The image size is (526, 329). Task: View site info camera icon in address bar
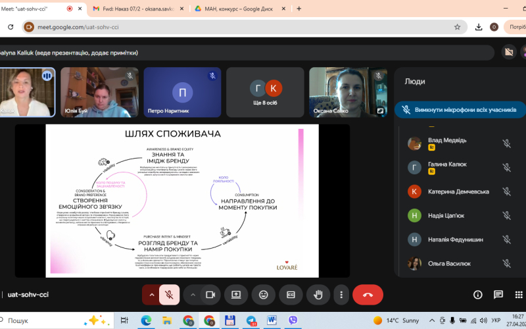pos(29,27)
